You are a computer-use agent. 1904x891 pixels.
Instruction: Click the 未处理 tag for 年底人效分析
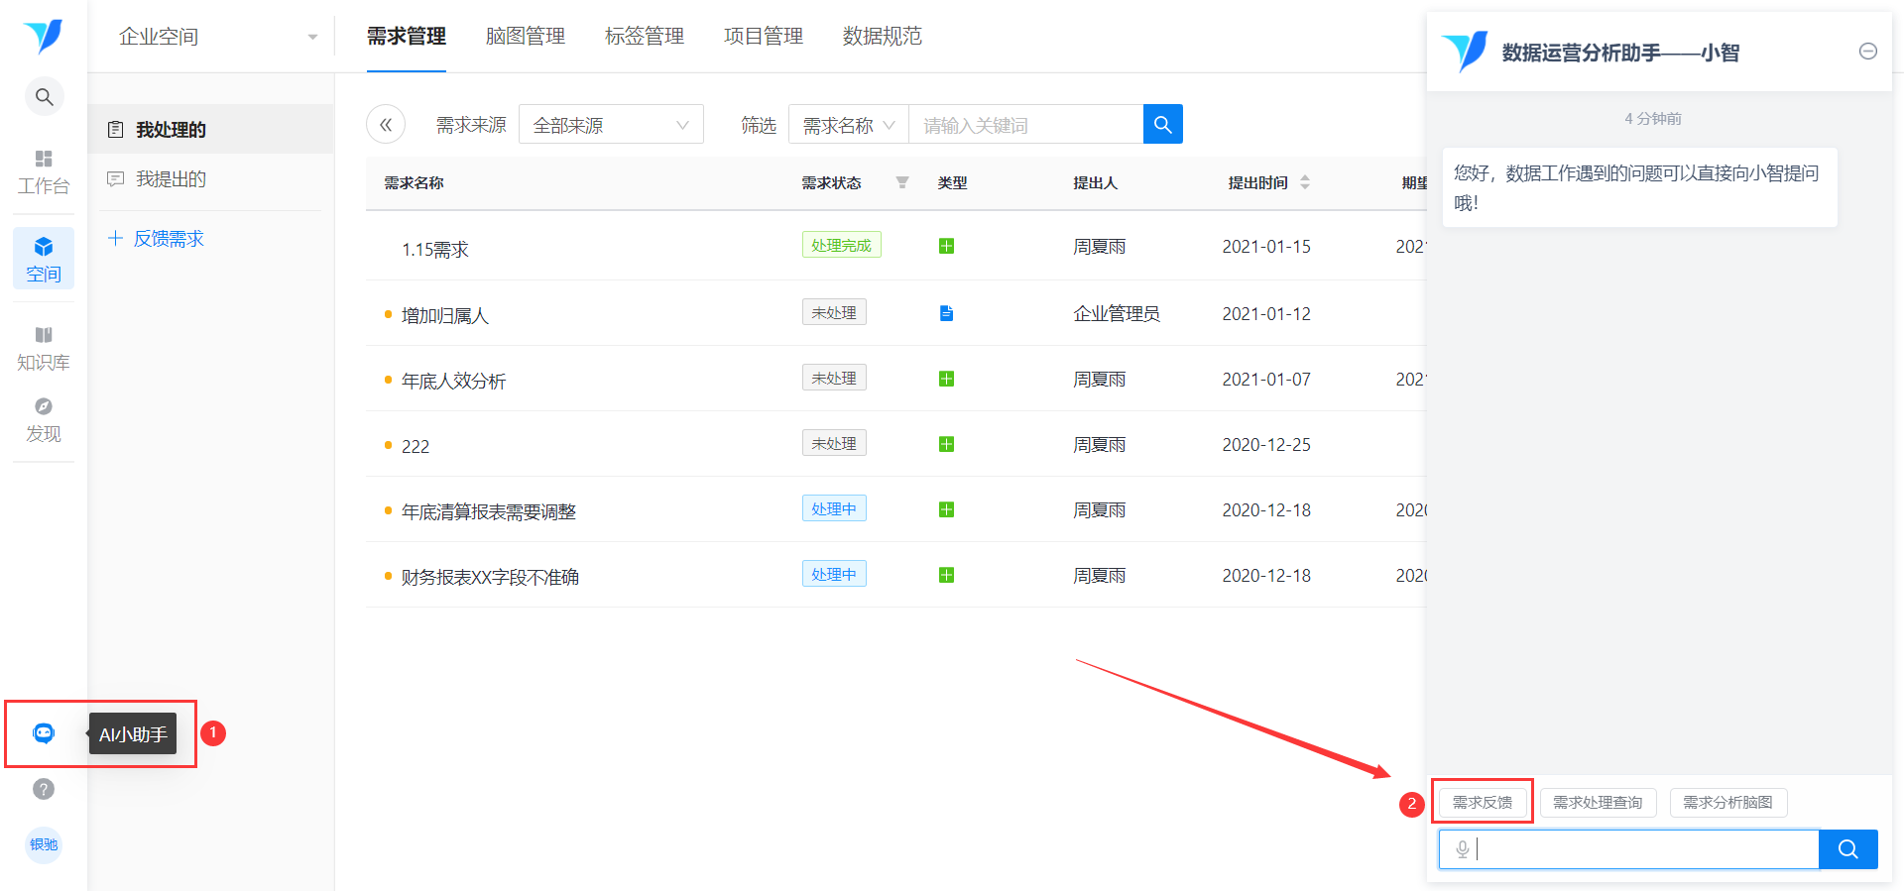834,378
